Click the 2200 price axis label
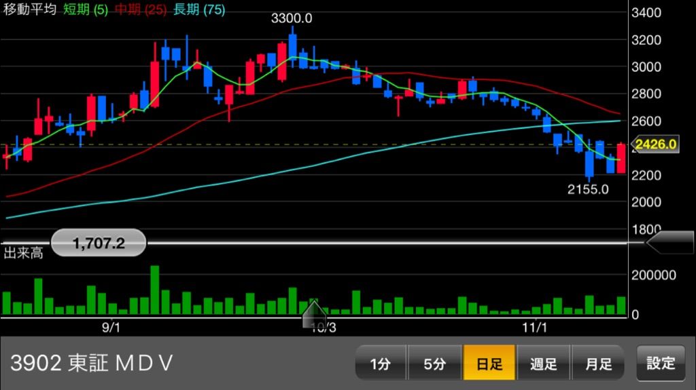Screen dimensions: 696x390 click(646, 176)
